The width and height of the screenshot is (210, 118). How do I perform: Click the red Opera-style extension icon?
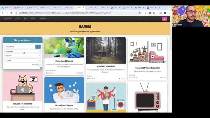pyautogui.click(x=150, y=13)
